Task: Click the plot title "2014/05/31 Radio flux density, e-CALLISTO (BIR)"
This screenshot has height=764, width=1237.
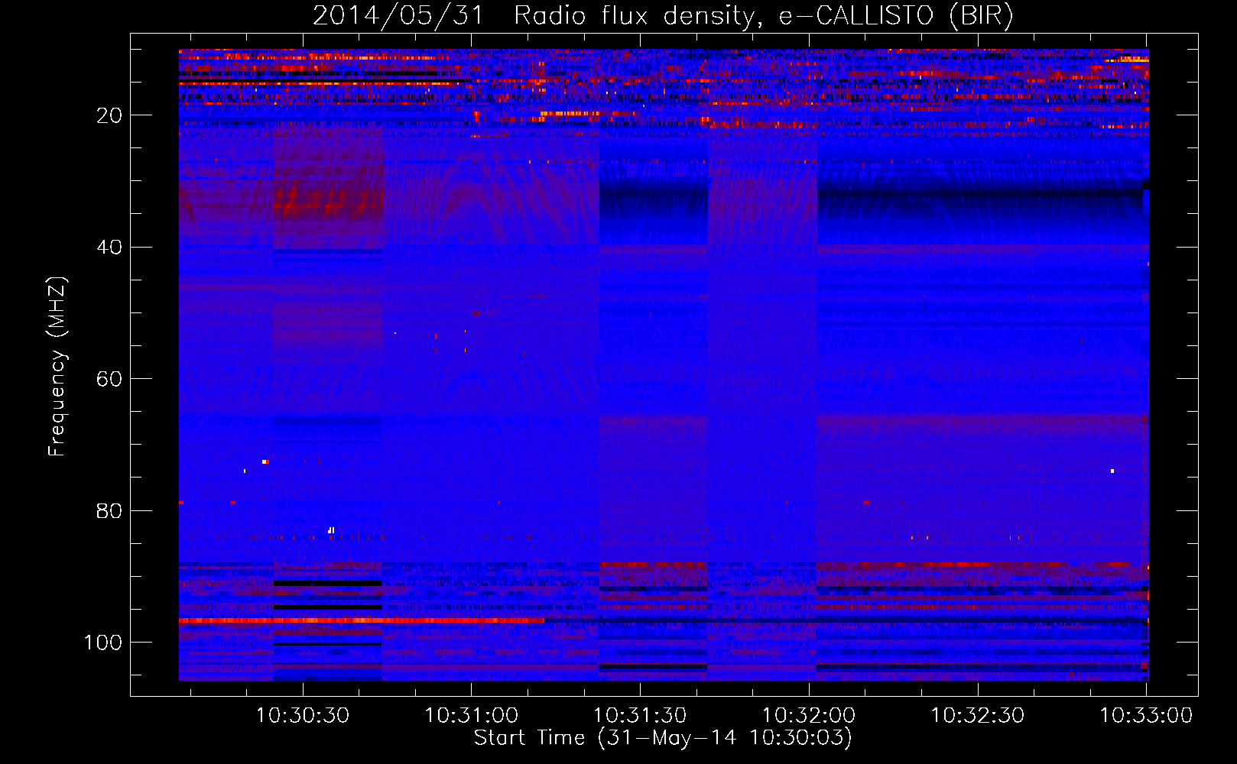Action: coord(663,15)
